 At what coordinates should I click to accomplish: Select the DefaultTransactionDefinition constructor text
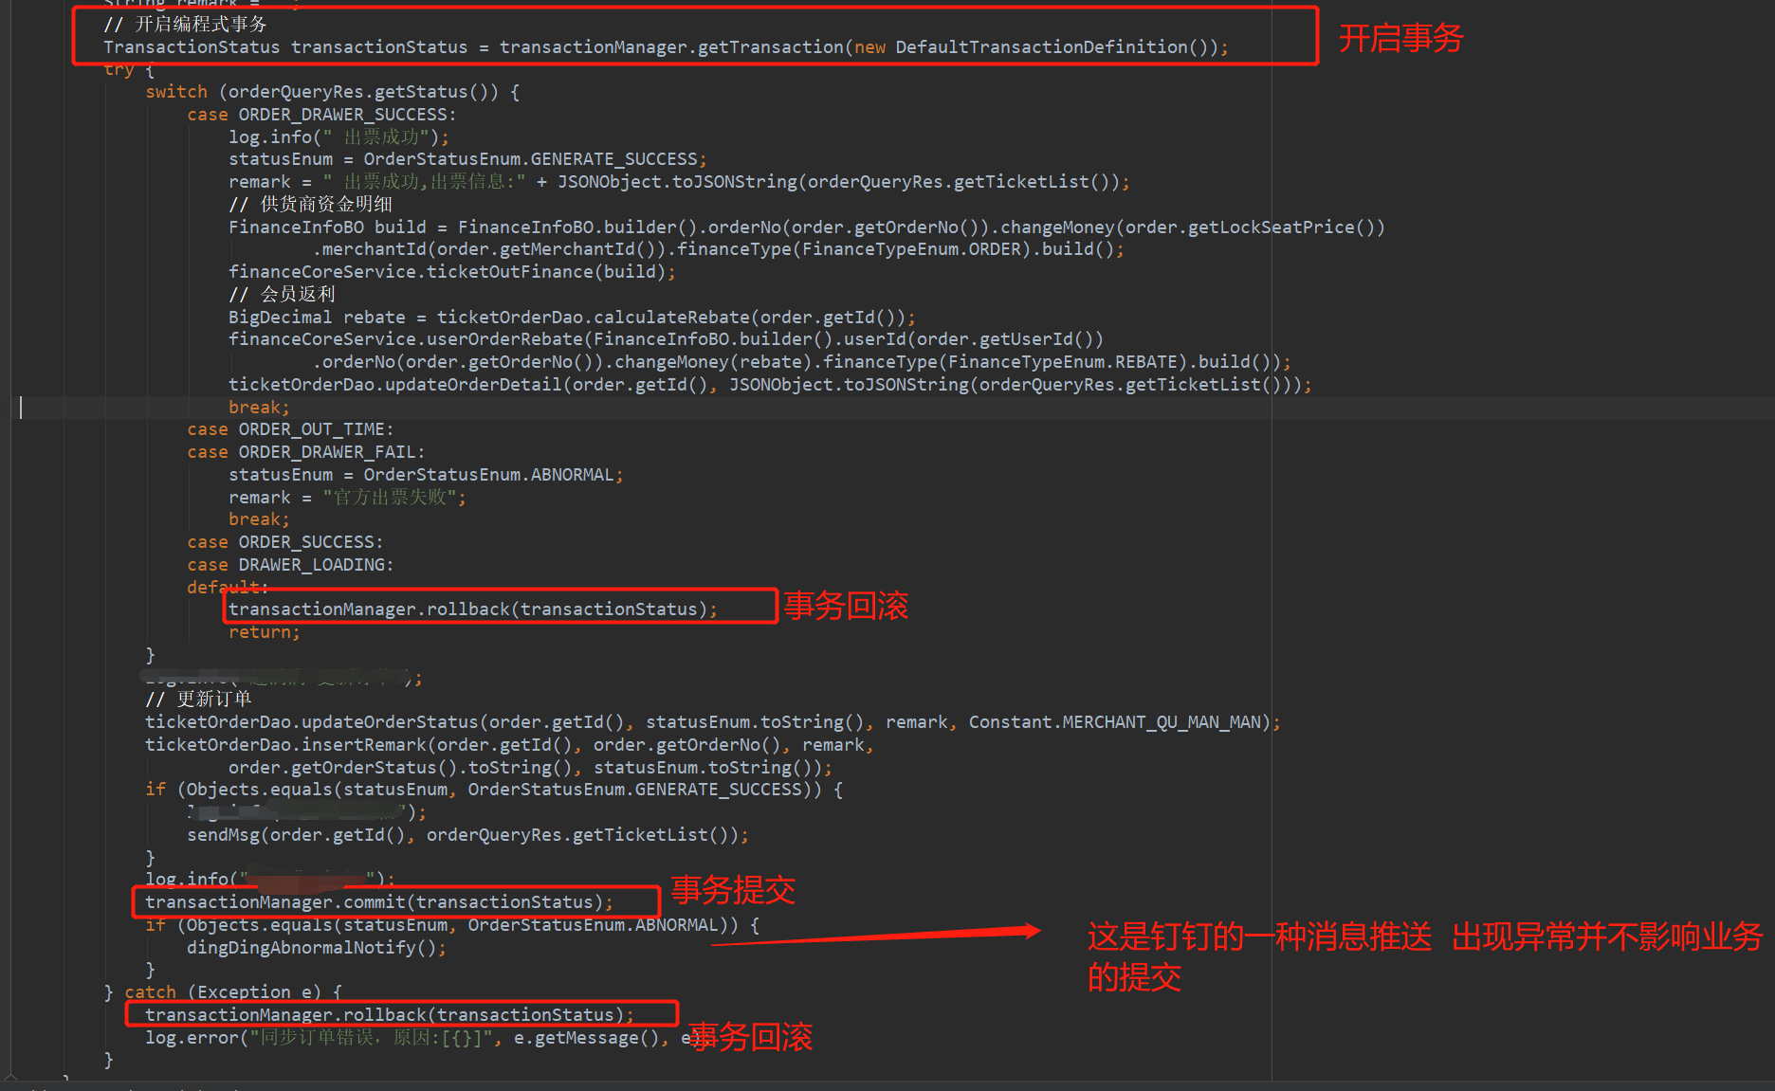1046,45
